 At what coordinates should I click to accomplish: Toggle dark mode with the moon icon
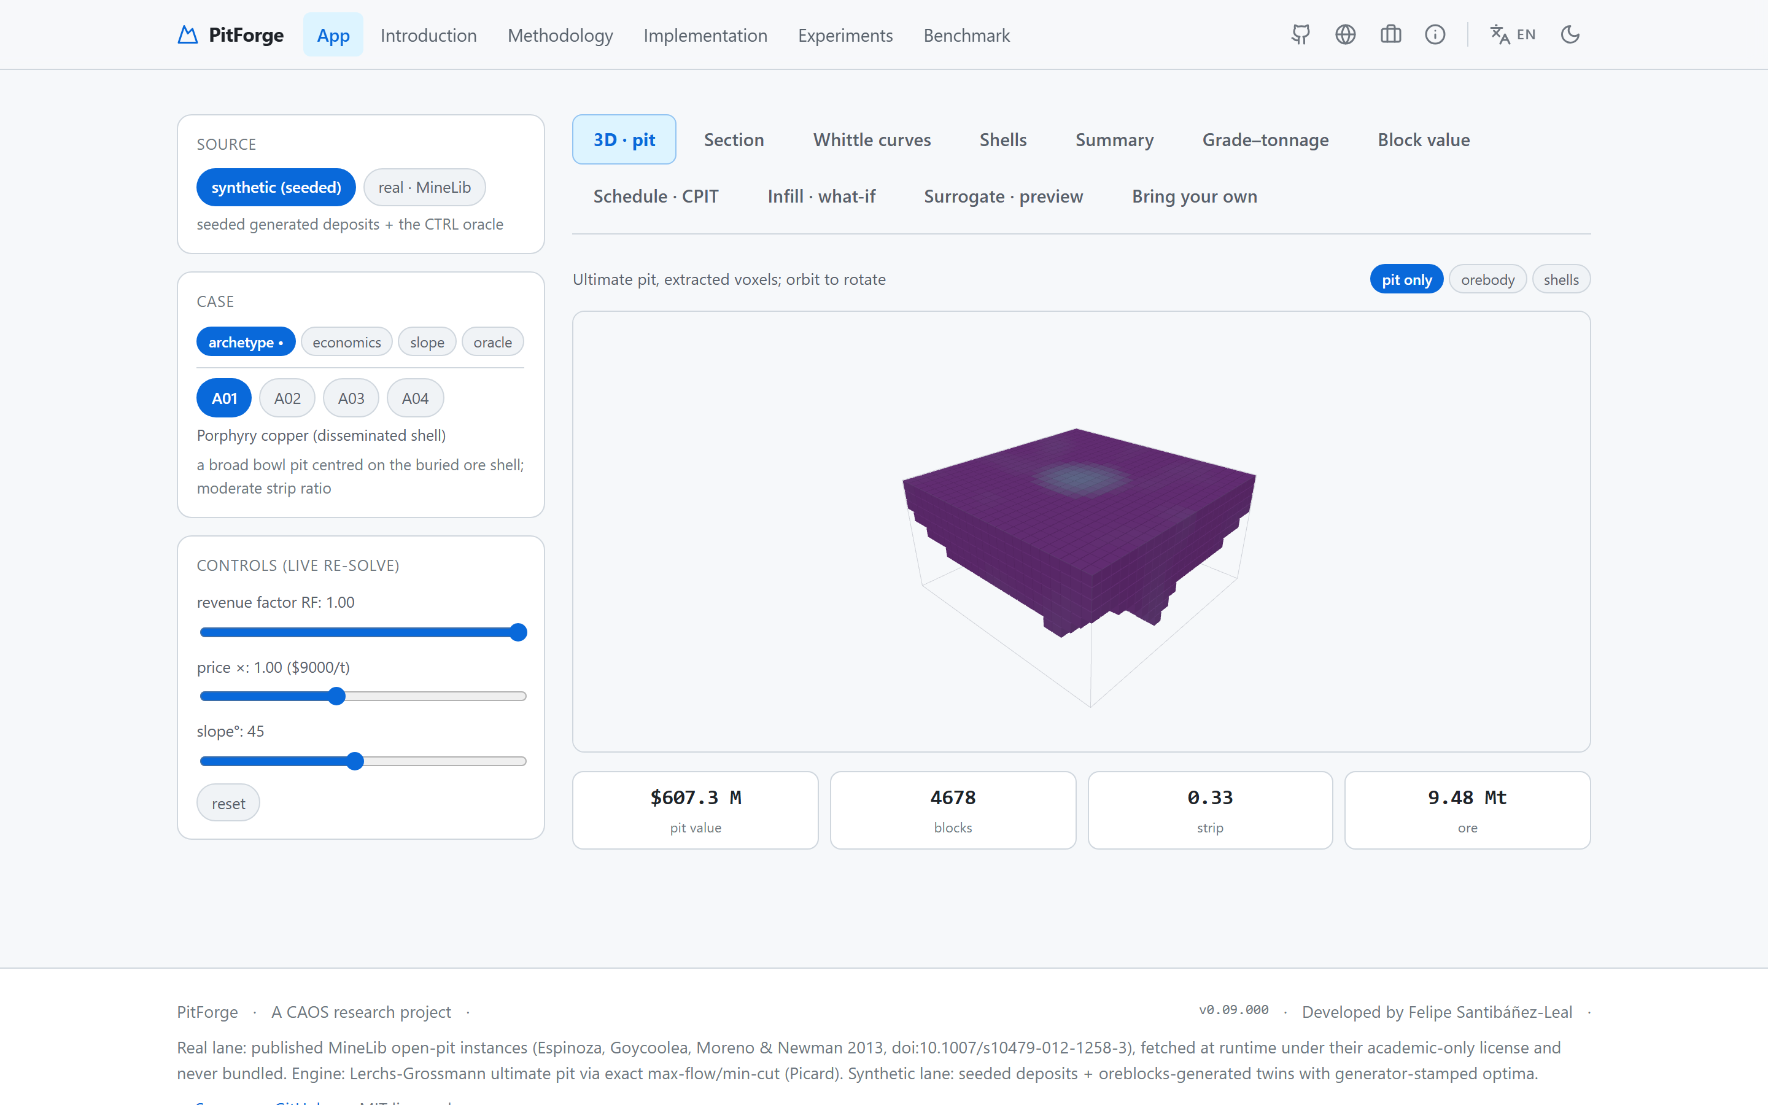click(x=1570, y=34)
